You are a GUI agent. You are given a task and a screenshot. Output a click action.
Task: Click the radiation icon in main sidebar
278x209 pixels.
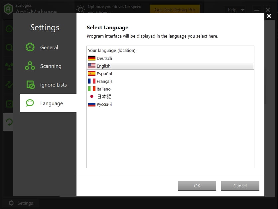[9, 66]
